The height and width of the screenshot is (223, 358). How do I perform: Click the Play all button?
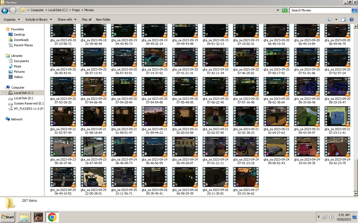click(86, 20)
